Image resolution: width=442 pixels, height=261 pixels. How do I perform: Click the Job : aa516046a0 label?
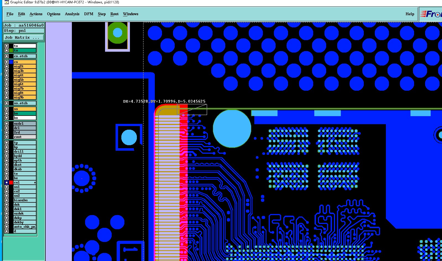coord(24,25)
